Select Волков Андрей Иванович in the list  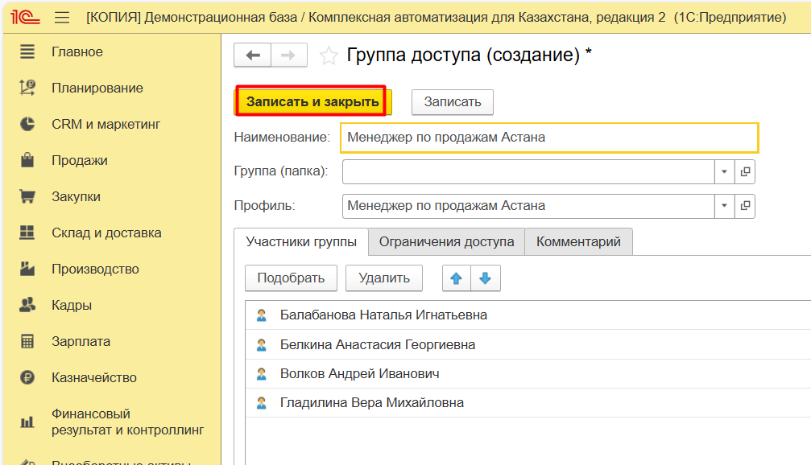coord(359,374)
